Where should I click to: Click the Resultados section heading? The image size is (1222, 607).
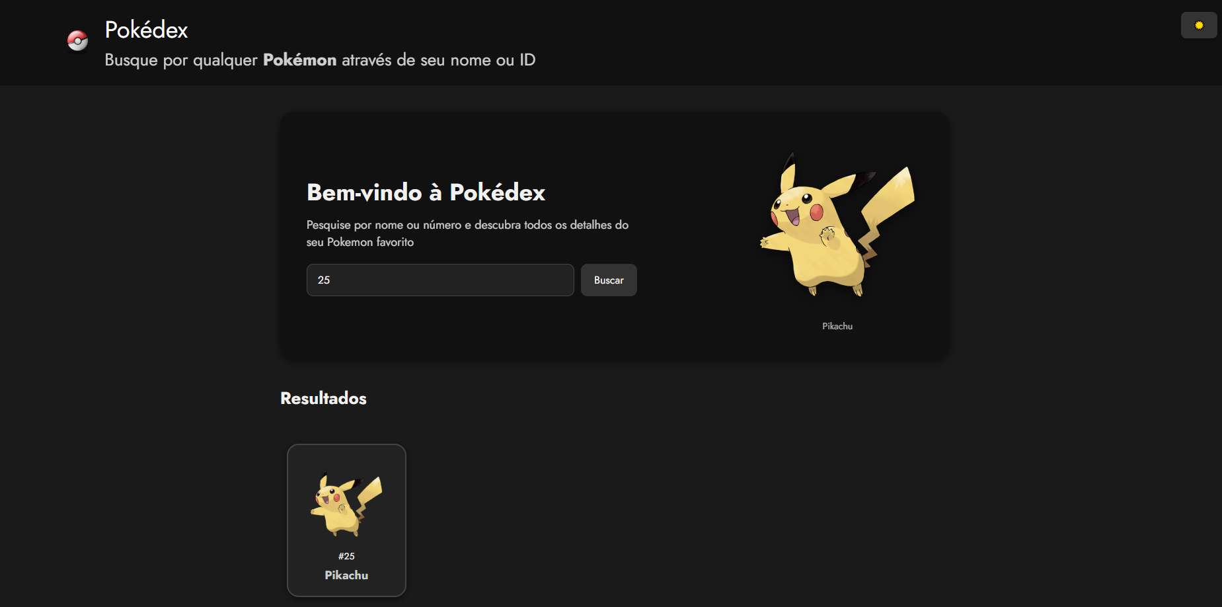coord(323,398)
